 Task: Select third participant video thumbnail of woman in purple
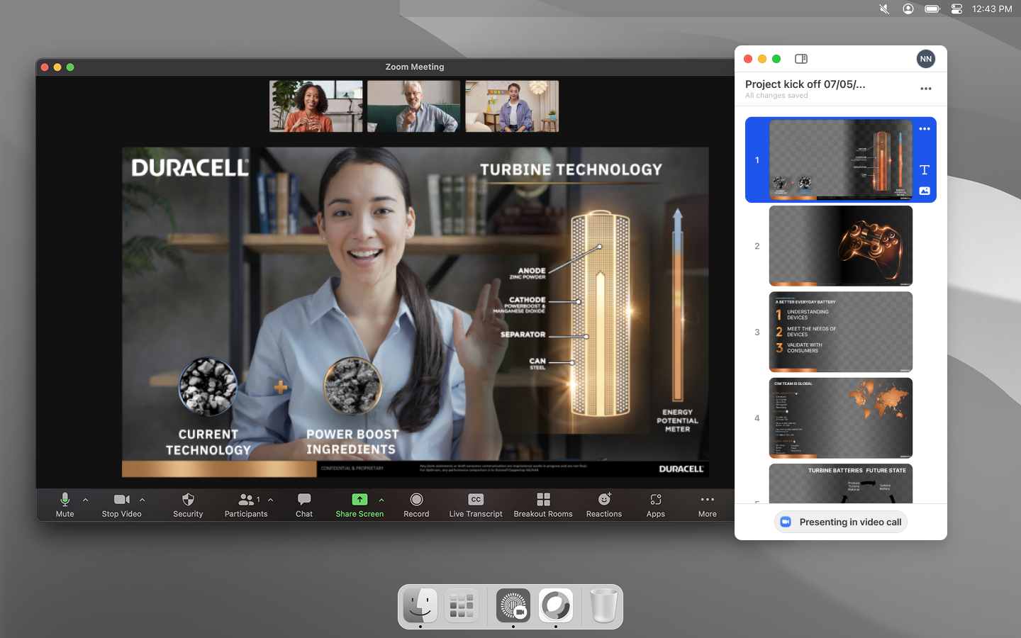[512, 106]
